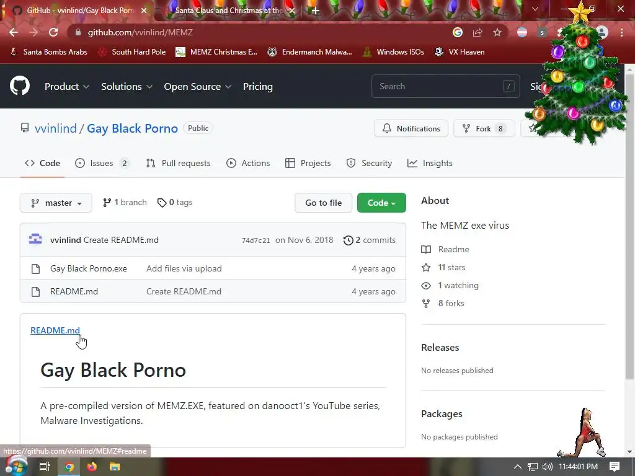
Task: Open Task View on the taskbar
Action: click(x=45, y=467)
